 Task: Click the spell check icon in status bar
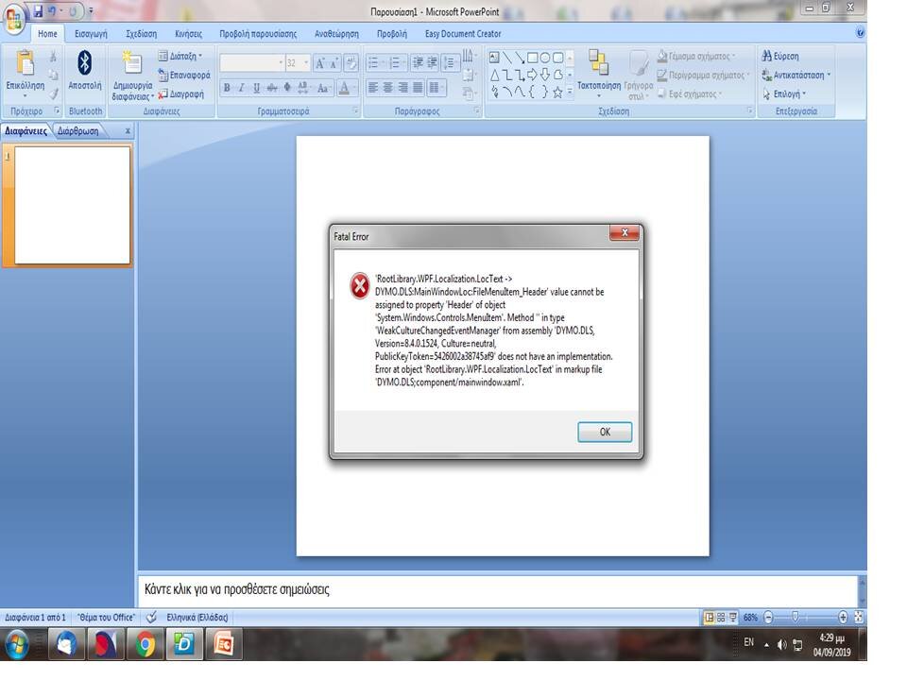pyautogui.click(x=151, y=617)
